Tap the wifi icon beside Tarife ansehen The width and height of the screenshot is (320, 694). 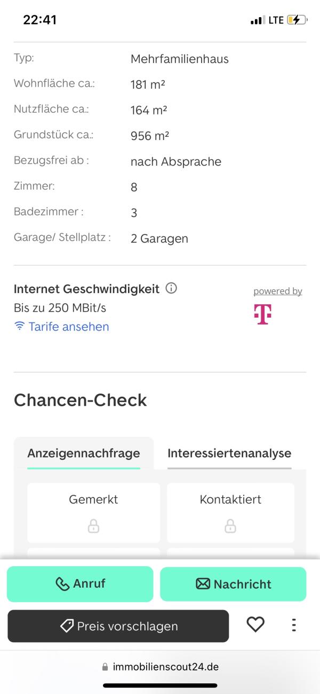(20, 326)
